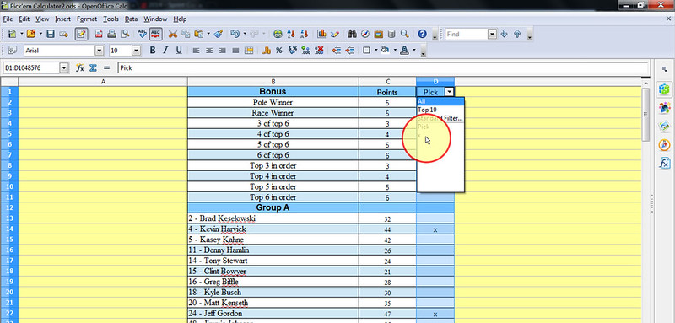Select the Format Paintbrush

(x=219, y=34)
